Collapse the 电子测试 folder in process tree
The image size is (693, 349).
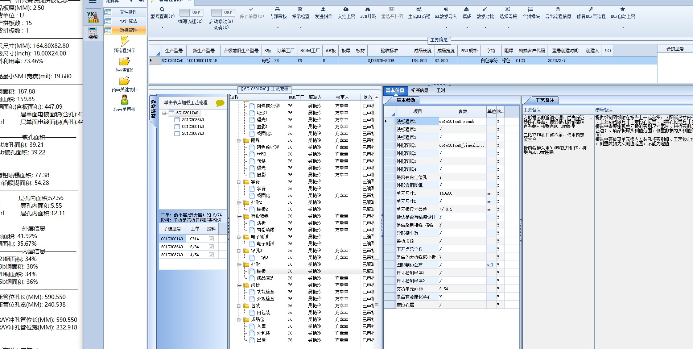tap(239, 237)
